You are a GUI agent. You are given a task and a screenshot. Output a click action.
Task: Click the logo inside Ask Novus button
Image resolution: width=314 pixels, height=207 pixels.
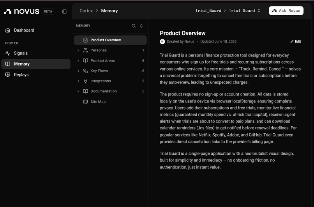[274, 11]
